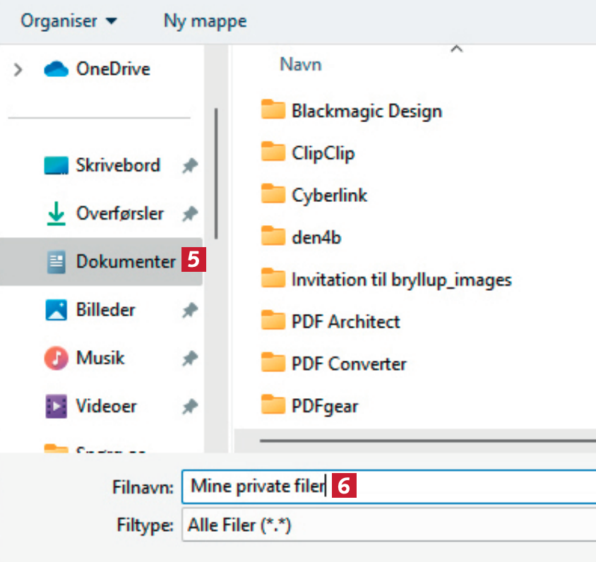Click the navigation pane vertical scrollbar
Screen dimensions: 596x562
point(216,173)
